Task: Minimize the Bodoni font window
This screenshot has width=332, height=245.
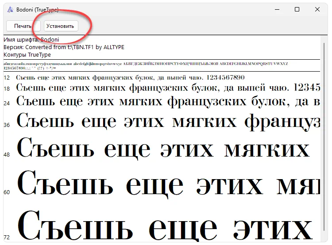Action: point(277,10)
